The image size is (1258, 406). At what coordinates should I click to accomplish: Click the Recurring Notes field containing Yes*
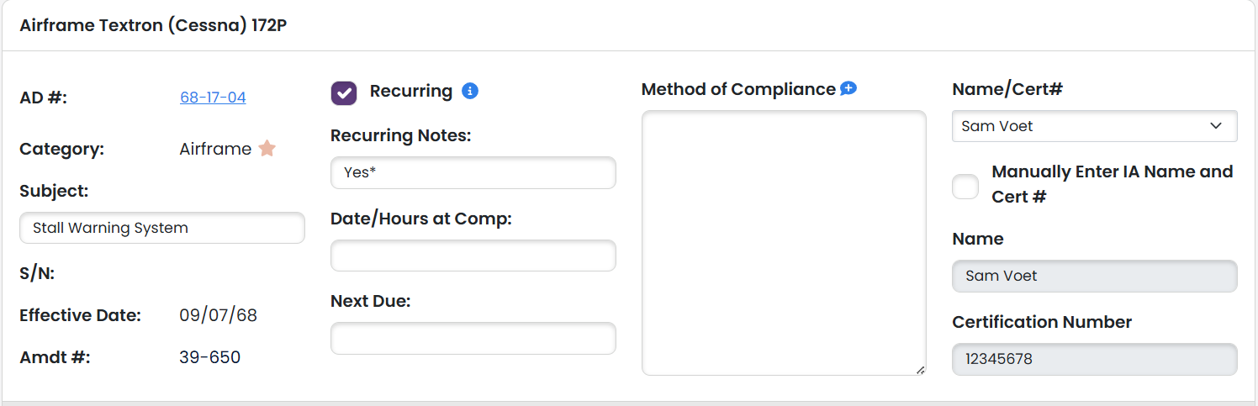(473, 172)
